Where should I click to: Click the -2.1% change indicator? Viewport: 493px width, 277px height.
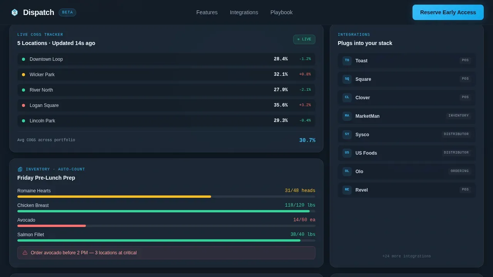(x=305, y=90)
